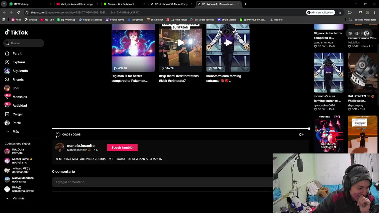Expand Ver más followed accounts
Screen dimensions: 379x213
click(15, 198)
